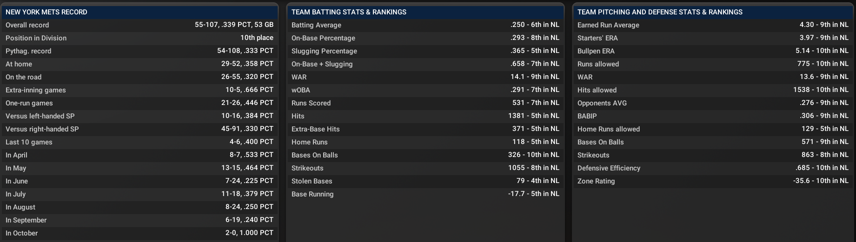Select the In April record row

click(139, 155)
